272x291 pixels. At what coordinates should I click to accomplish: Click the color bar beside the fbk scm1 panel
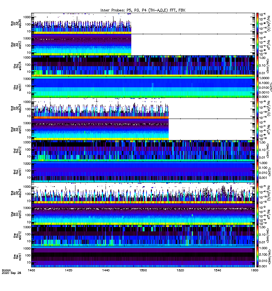257,257
